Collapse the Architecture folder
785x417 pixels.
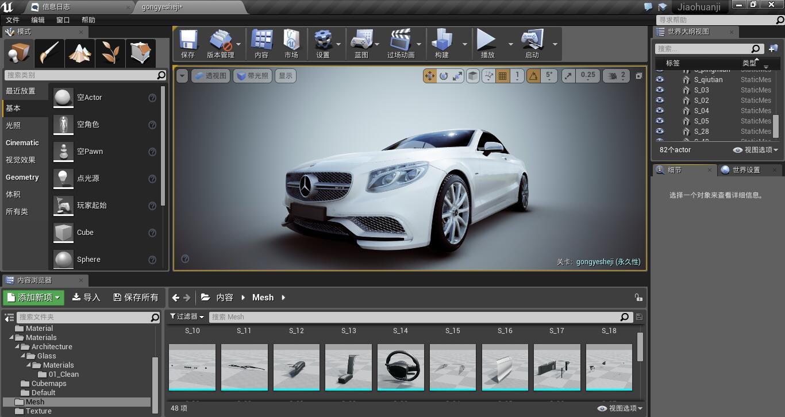tap(17, 347)
